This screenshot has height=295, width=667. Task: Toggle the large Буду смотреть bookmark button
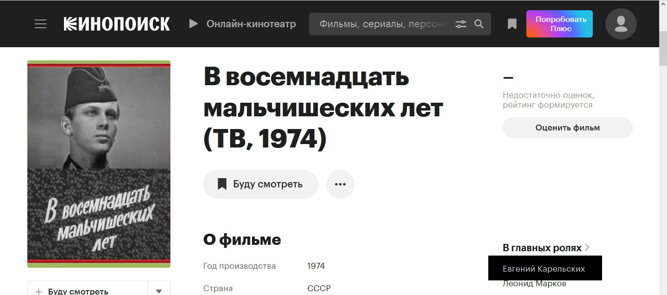click(x=260, y=184)
